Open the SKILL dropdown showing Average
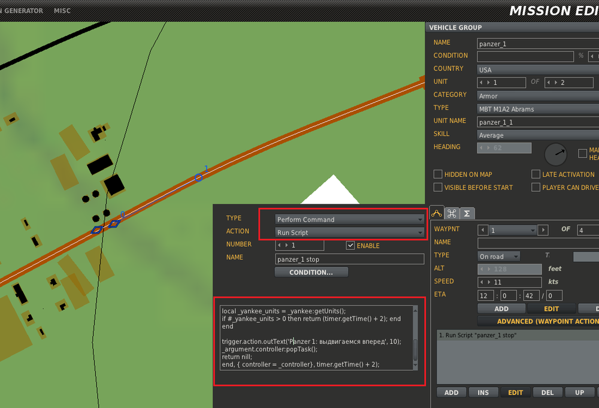The height and width of the screenshot is (408, 599). click(x=537, y=134)
